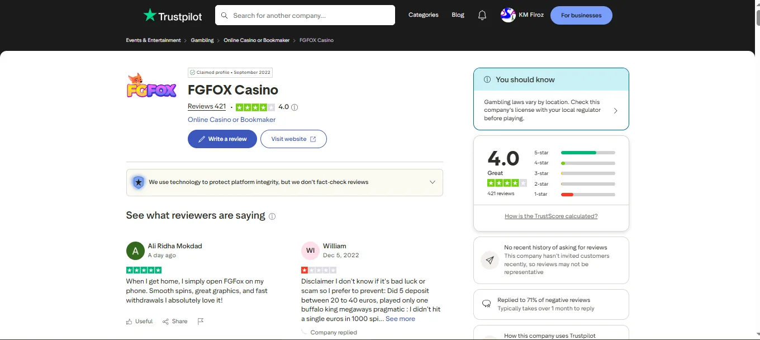Screen dimensions: 760x340
Task: Click the overall green star rating beside 4.0
Action: point(255,107)
